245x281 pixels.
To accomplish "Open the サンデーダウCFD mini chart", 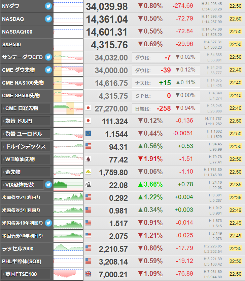I will pos(68,57).
